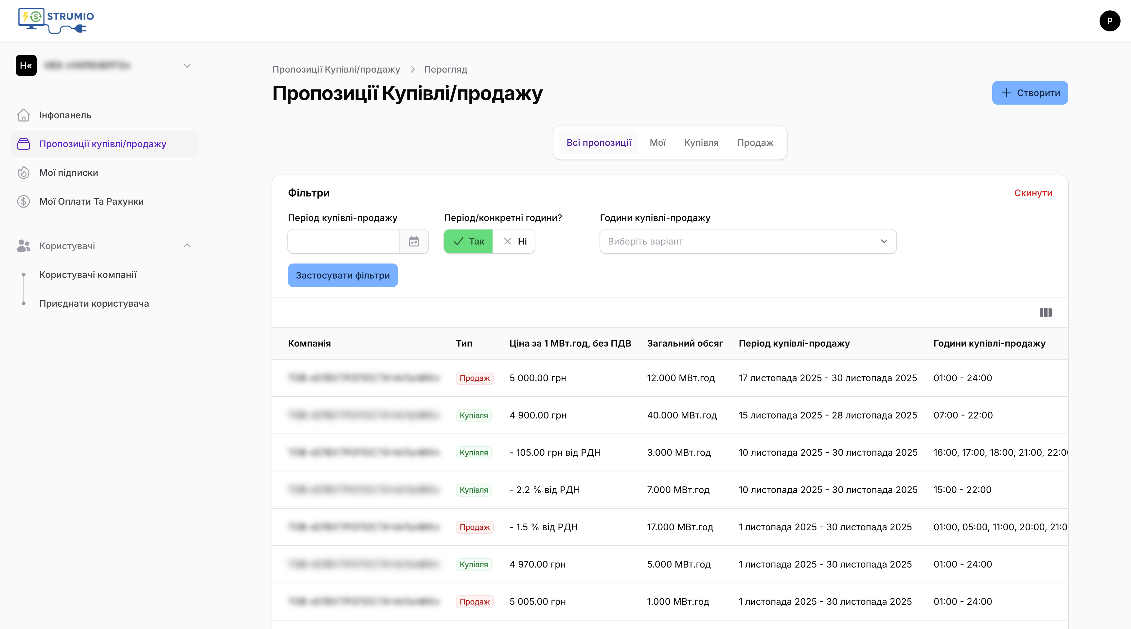This screenshot has width=1131, height=629.
Task: Click Застосувати фільтри button
Action: [342, 276]
